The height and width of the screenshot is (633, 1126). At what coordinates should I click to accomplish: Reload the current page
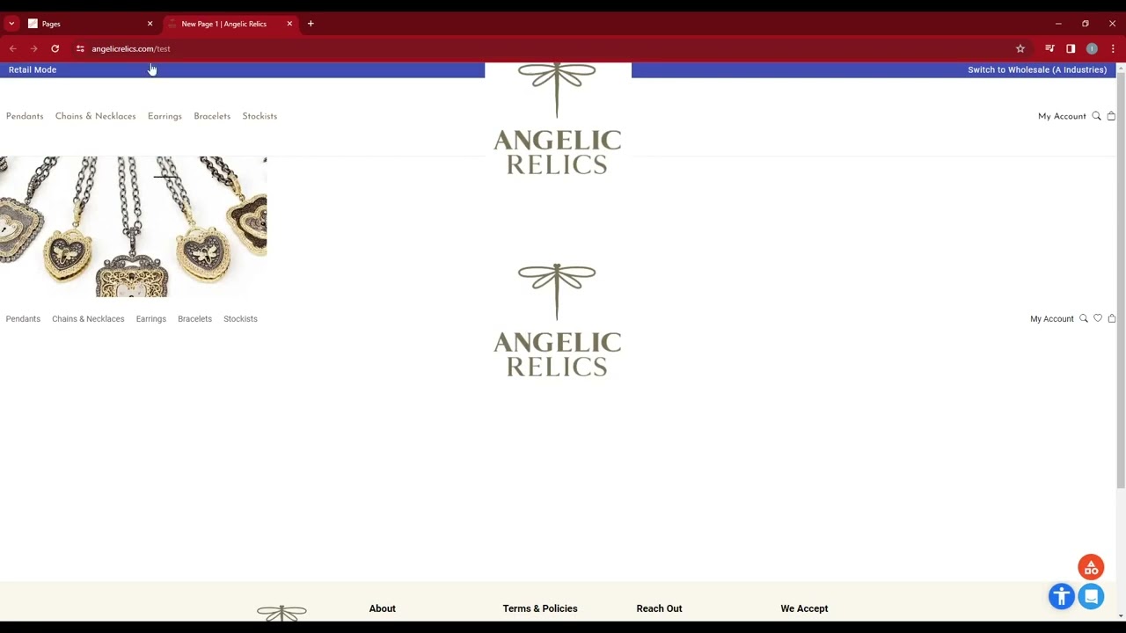(x=55, y=48)
